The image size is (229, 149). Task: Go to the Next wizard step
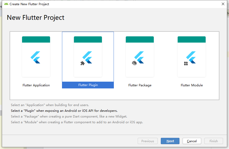tap(170, 141)
